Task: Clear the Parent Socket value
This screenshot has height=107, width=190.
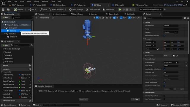Action: 177,56
